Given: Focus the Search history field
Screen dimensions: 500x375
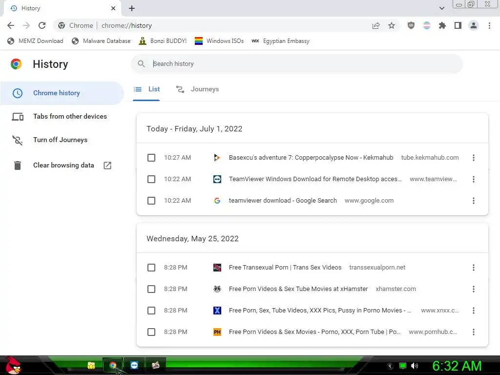Looking at the screenshot, I should pos(296,64).
